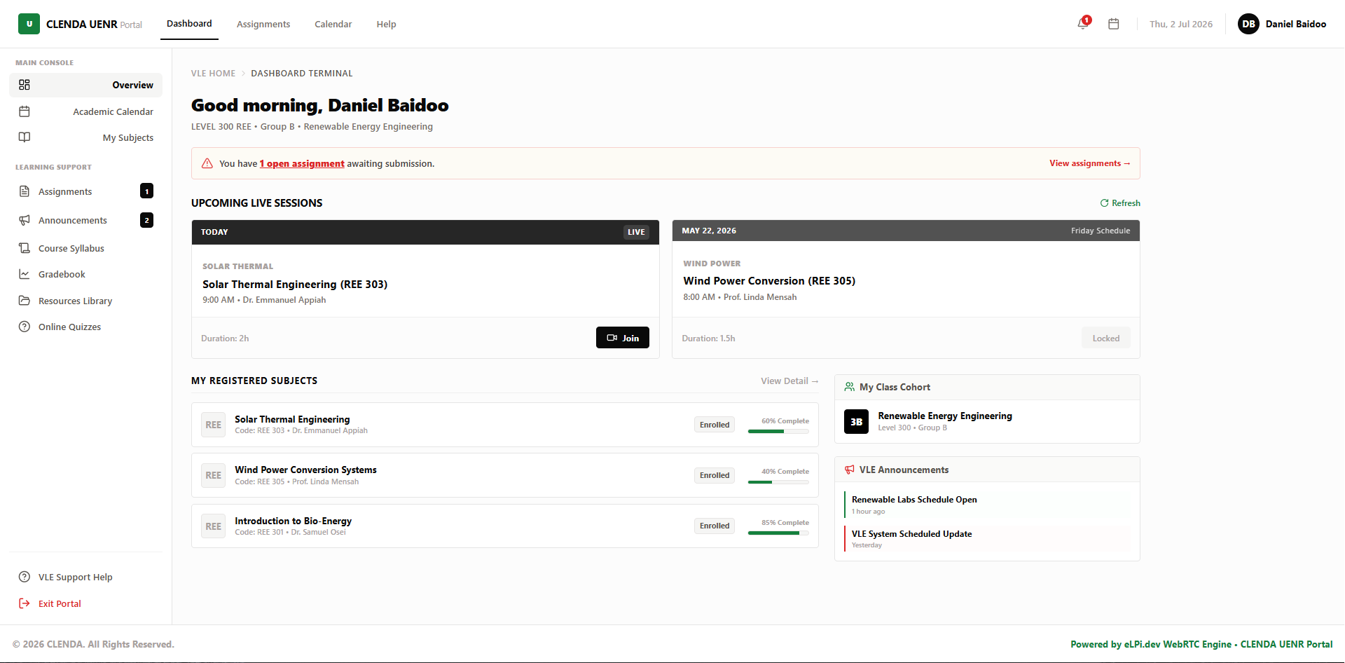
Task: Click the Refresh link for live sessions
Action: click(1120, 203)
